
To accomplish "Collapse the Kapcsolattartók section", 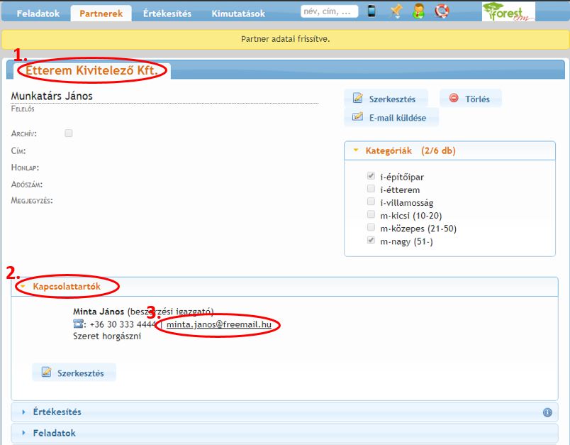I will coord(66,287).
